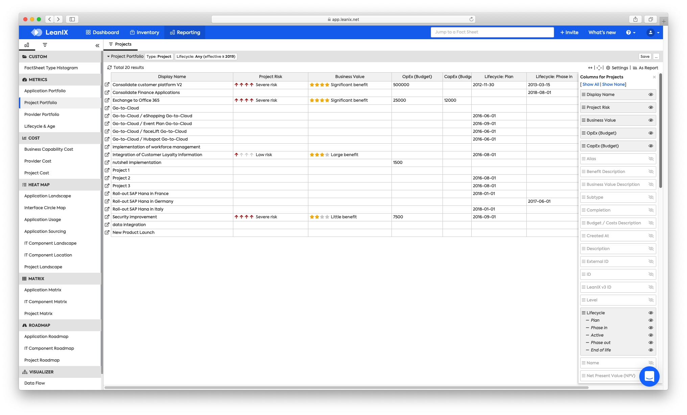The width and height of the screenshot is (687, 415).
Task: Show the Alias column
Action: (x=650, y=159)
